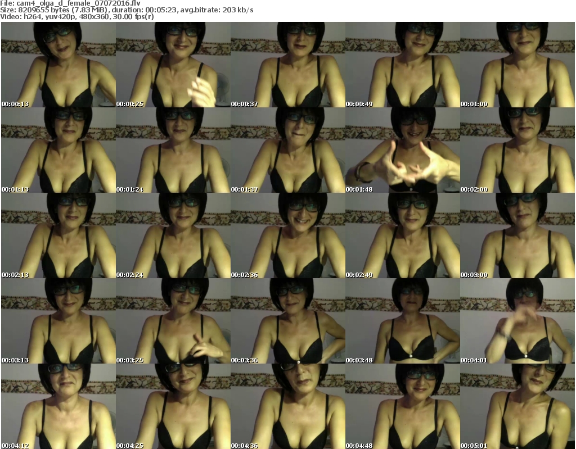This screenshot has height=449, width=576.
Task: Pick the frame marked 00:04:48
Action: pos(403,406)
